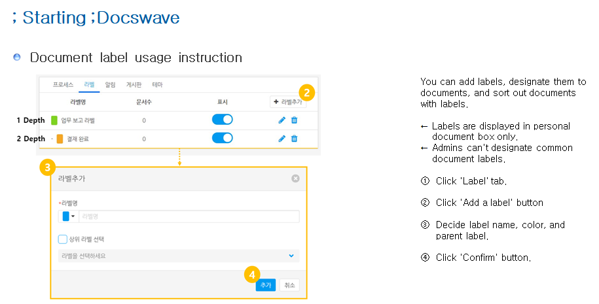The width and height of the screenshot is (599, 304).
Task: Delete the 업무 보고 라벨 label with trash icon
Action: pyautogui.click(x=294, y=120)
